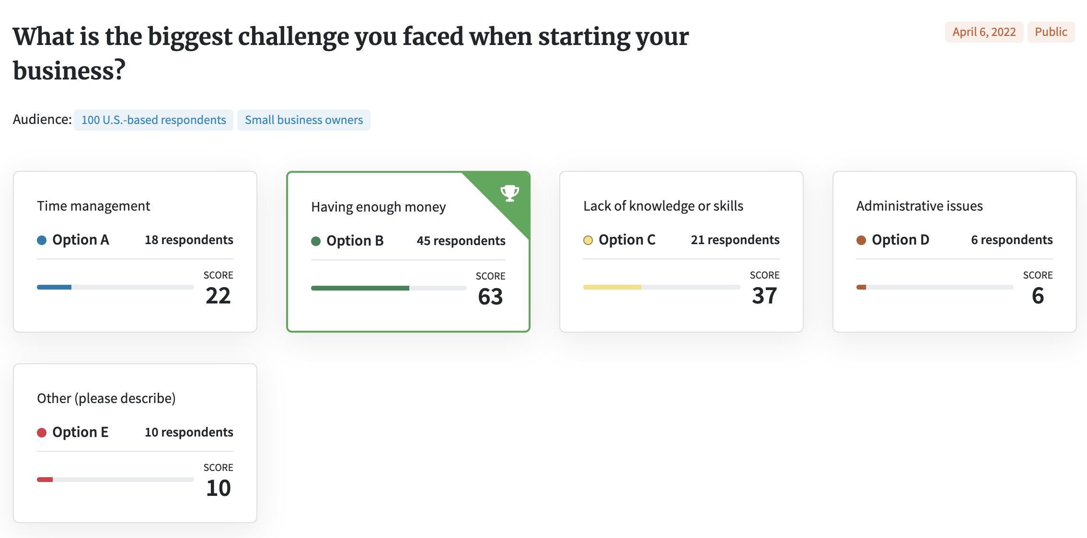Image resolution: width=1087 pixels, height=538 pixels.
Task: Click the score 63 value
Action: [x=490, y=296]
